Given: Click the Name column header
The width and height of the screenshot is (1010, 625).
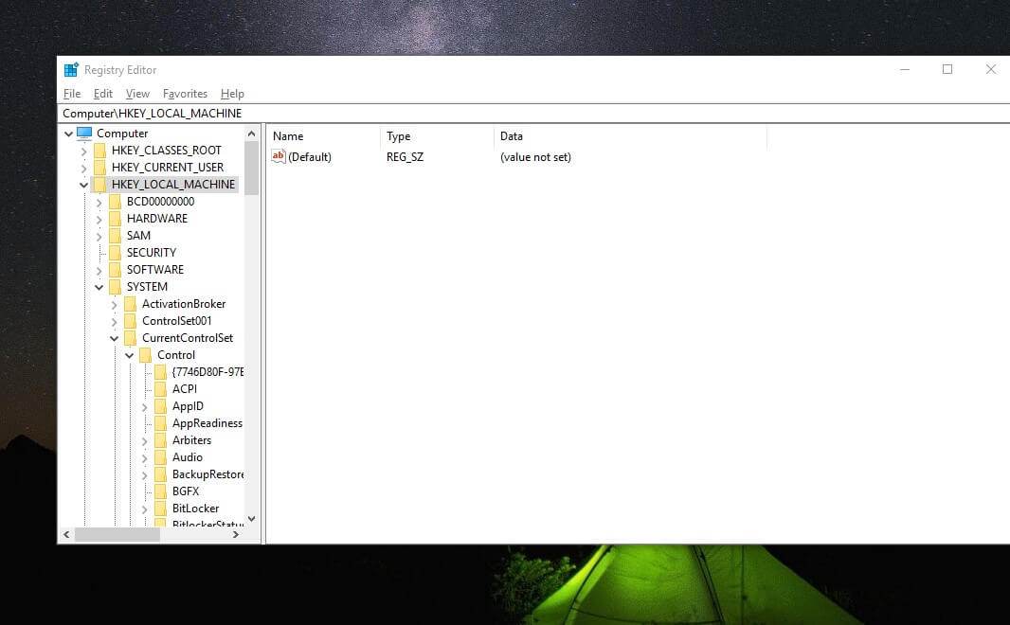Looking at the screenshot, I should click(x=287, y=135).
